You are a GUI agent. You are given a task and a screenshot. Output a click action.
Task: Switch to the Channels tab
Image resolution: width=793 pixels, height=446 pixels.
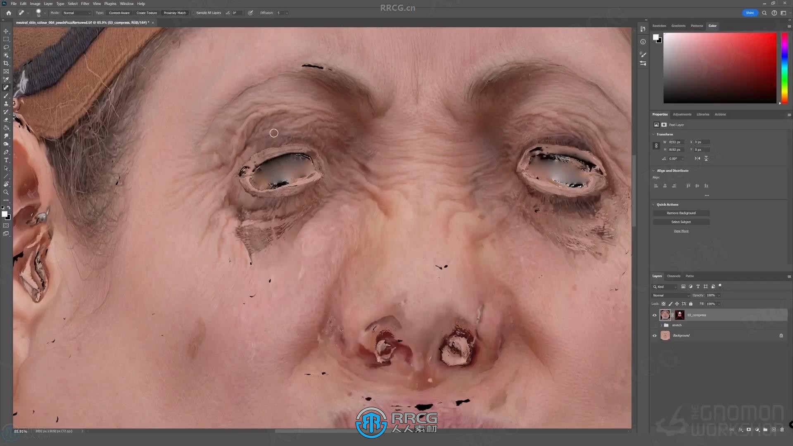[x=673, y=276]
